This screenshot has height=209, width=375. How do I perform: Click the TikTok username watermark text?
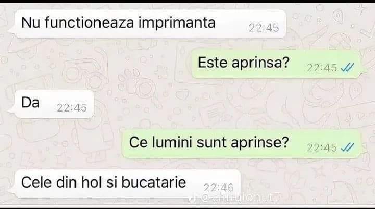click(x=240, y=198)
